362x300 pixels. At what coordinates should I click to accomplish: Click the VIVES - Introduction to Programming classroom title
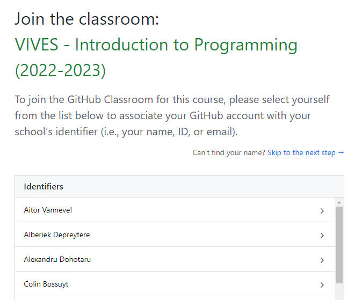(156, 57)
